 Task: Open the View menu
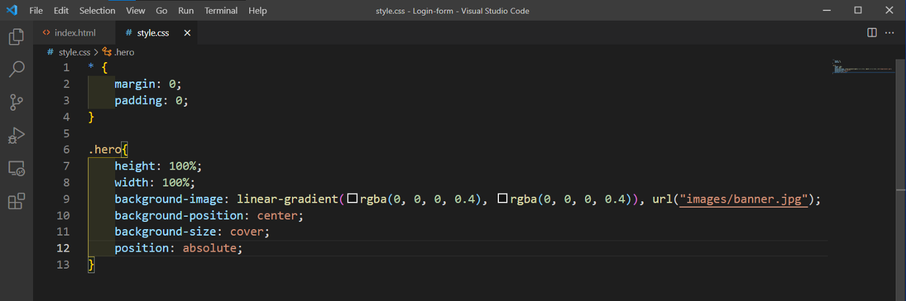coord(135,10)
